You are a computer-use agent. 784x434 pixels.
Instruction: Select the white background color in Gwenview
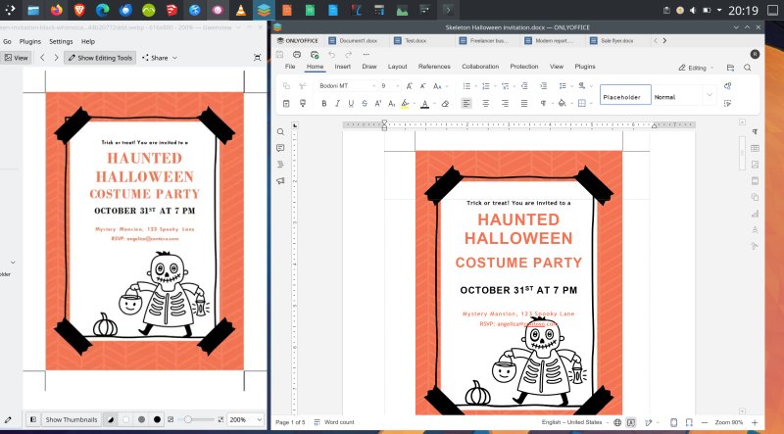[126, 419]
